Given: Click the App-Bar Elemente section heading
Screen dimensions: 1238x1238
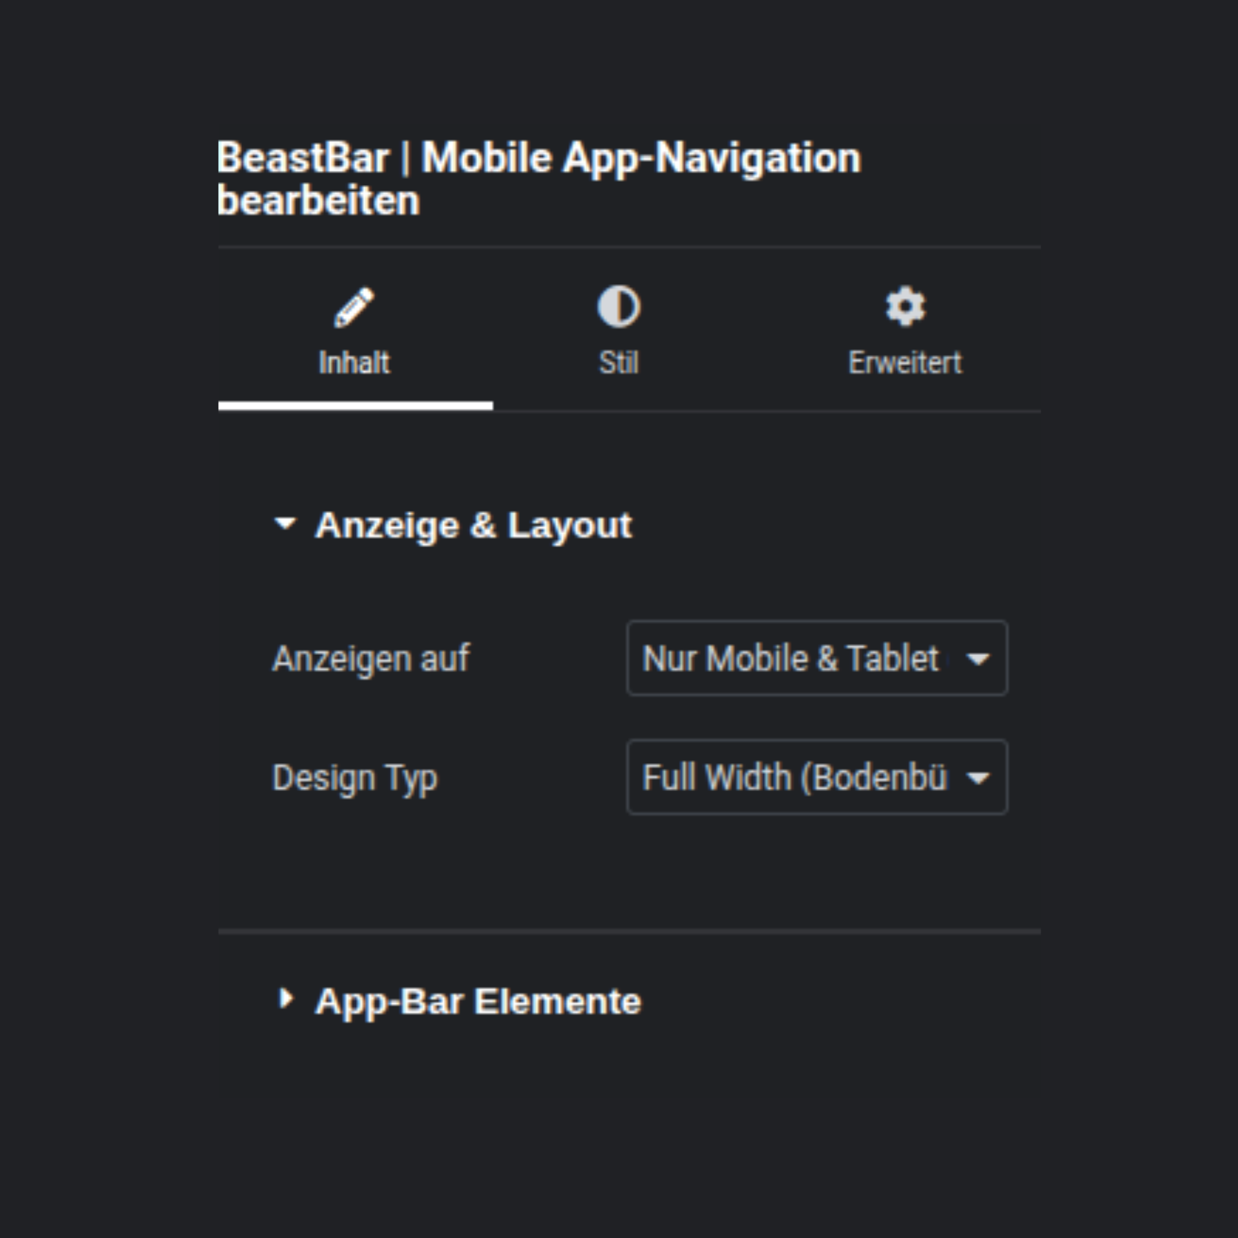Looking at the screenshot, I should [x=478, y=1002].
